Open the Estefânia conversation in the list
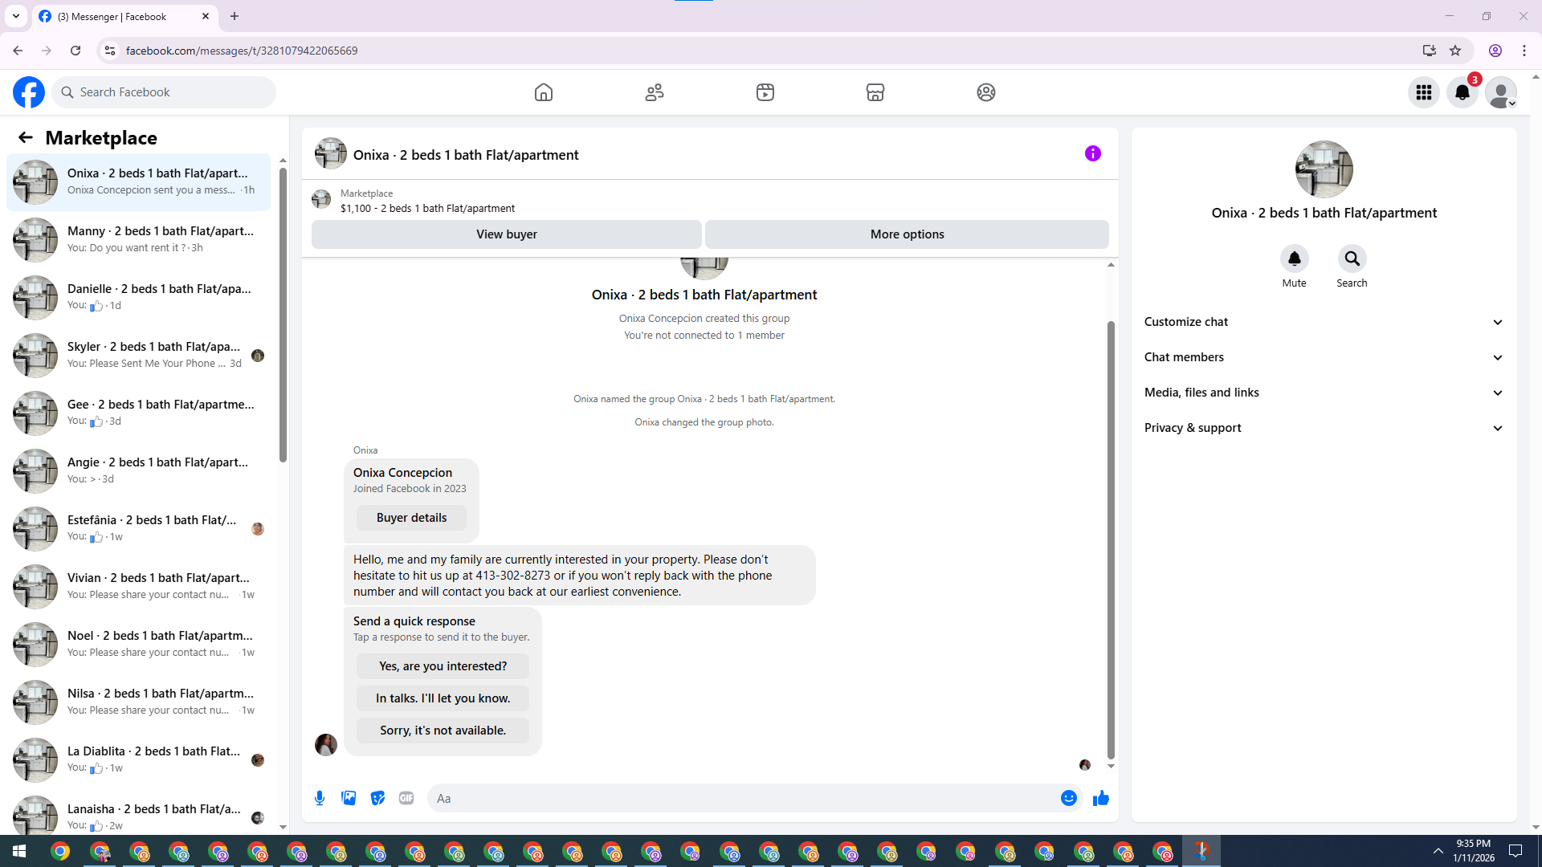Screen dimensions: 1542x867 (138, 528)
